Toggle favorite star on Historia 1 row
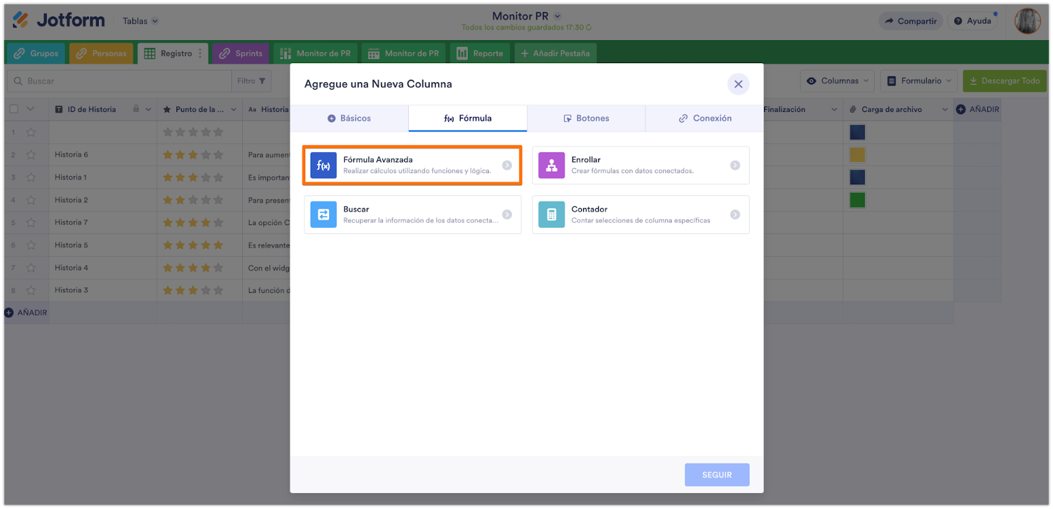The height and width of the screenshot is (509, 1053). click(x=31, y=177)
